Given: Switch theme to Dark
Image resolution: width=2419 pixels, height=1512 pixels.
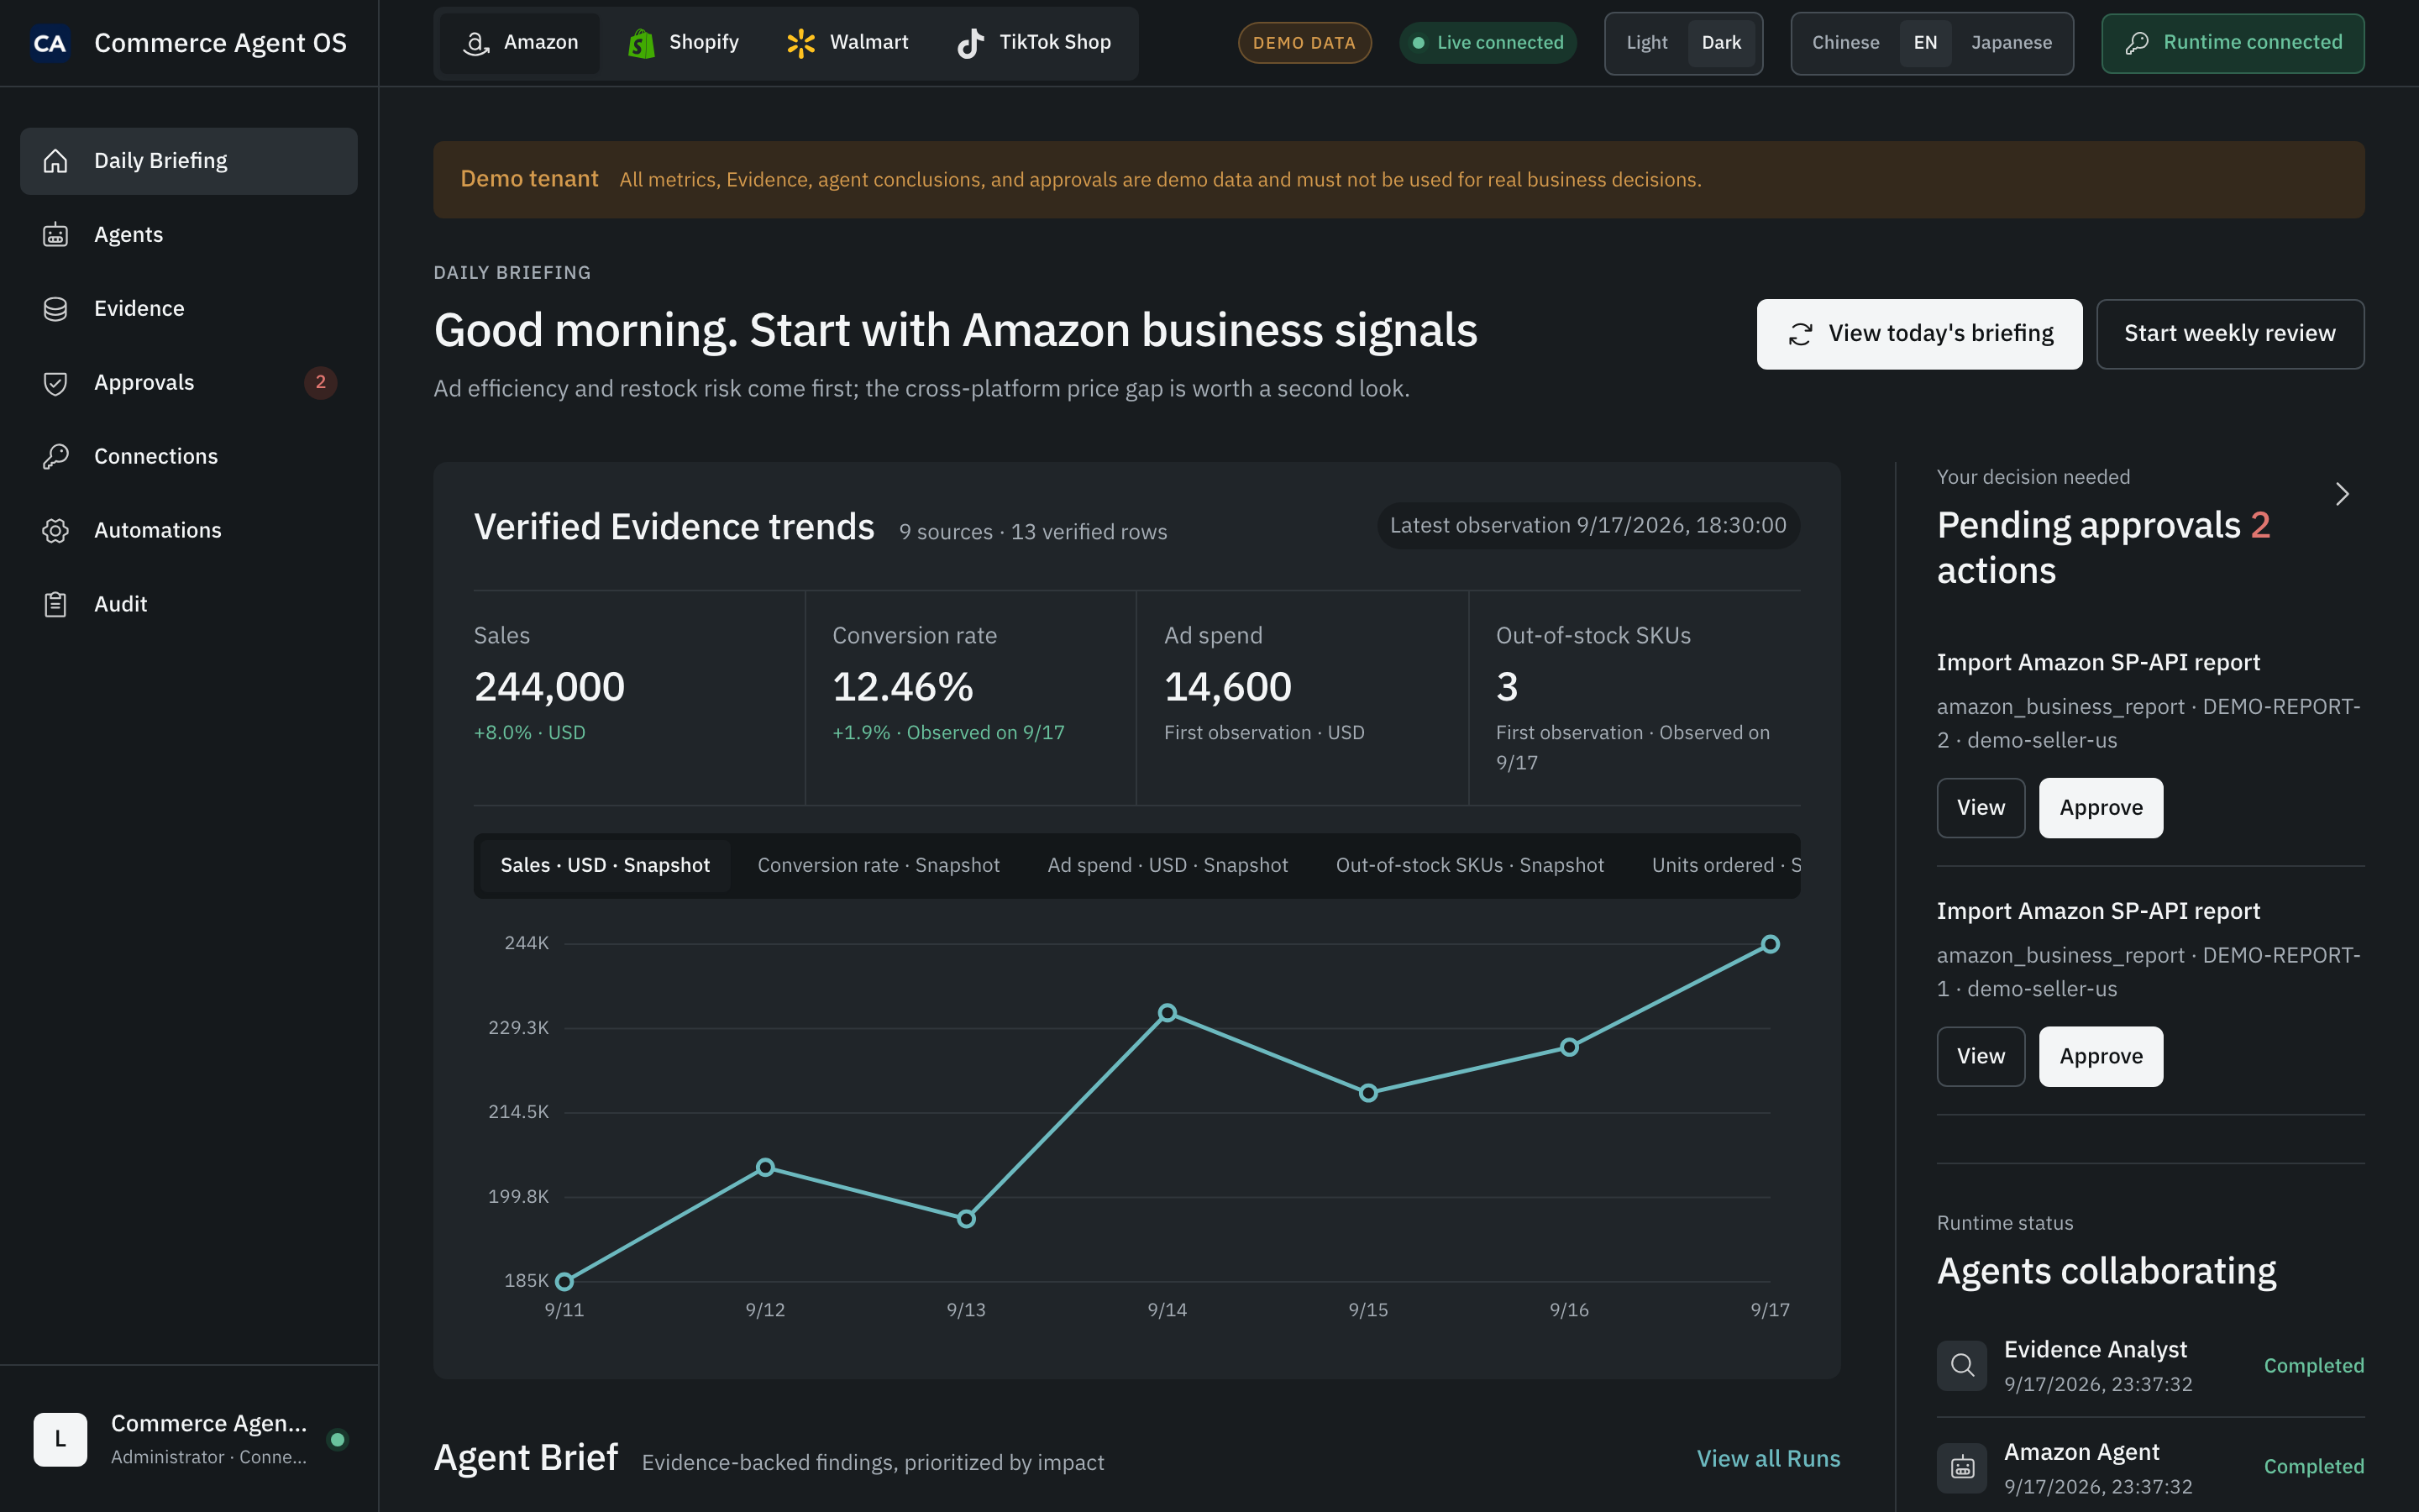Looking at the screenshot, I should 1721,43.
